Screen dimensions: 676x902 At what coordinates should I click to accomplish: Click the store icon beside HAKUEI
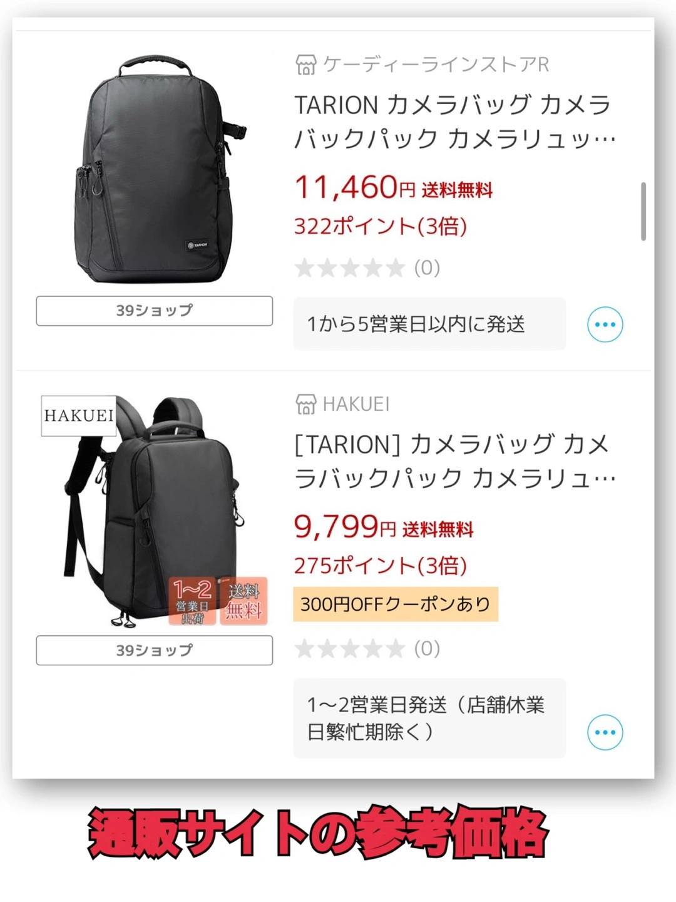(306, 404)
